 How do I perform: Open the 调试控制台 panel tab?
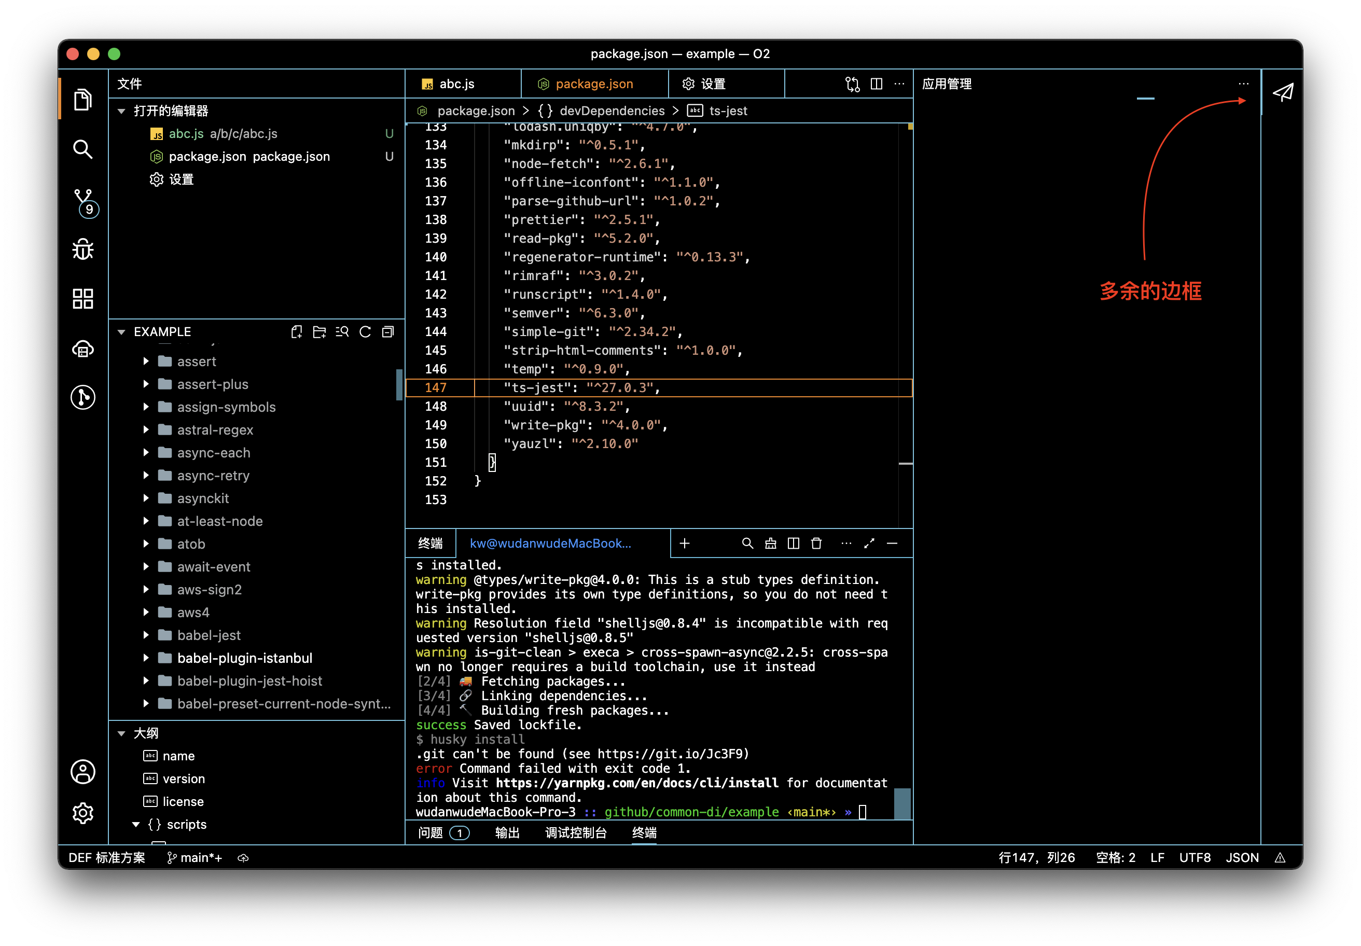576,833
